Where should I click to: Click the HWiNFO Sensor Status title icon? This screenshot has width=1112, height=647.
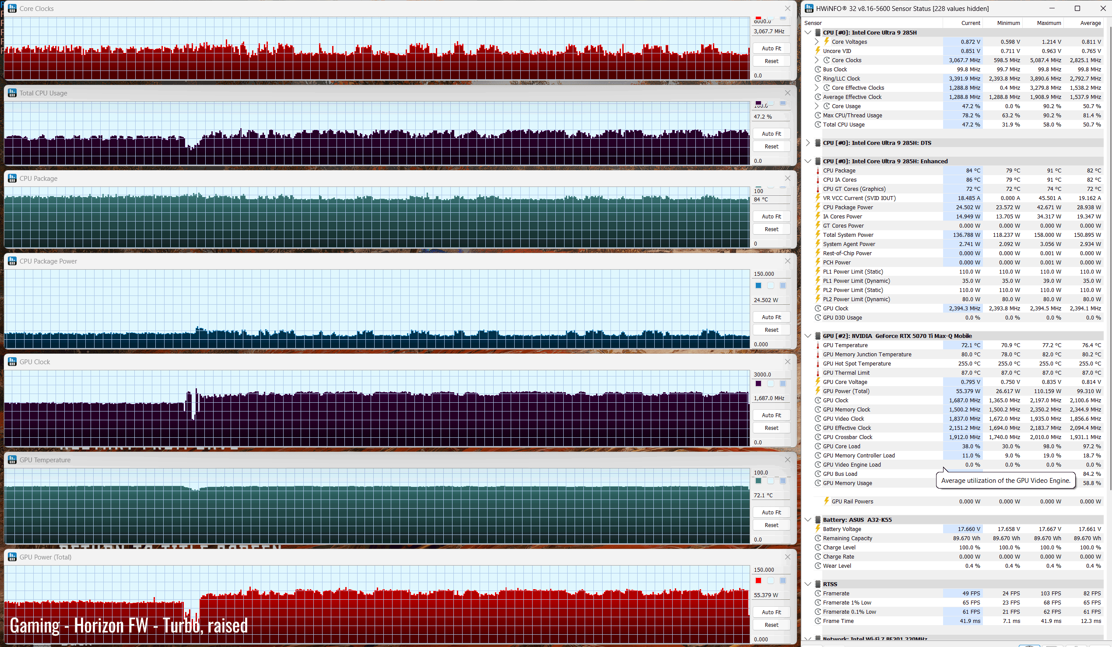point(809,8)
